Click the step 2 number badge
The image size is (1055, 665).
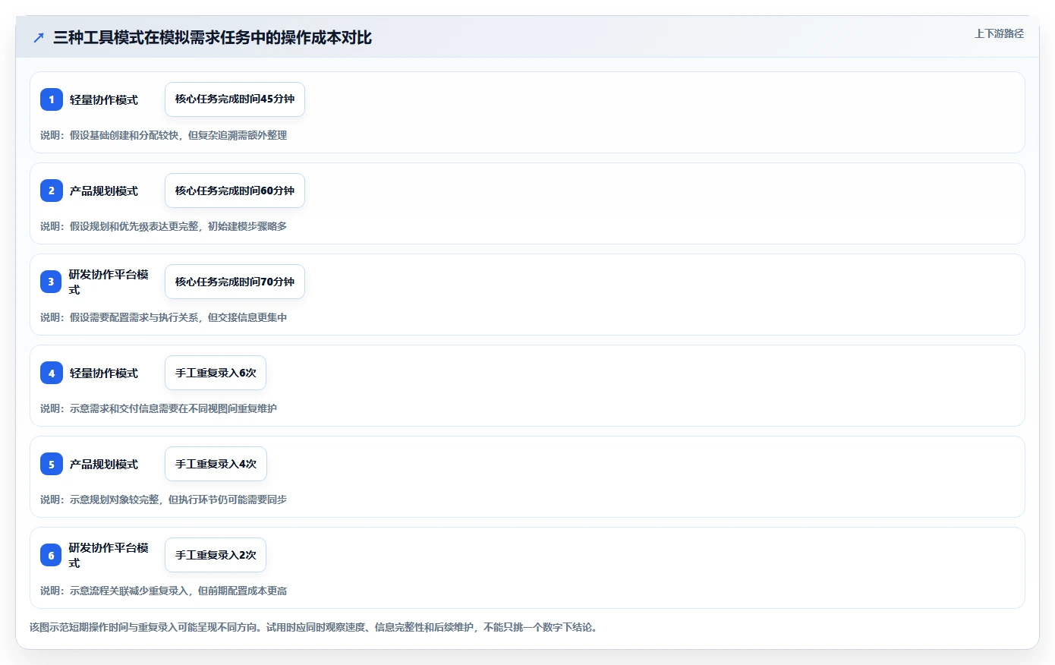tap(52, 191)
